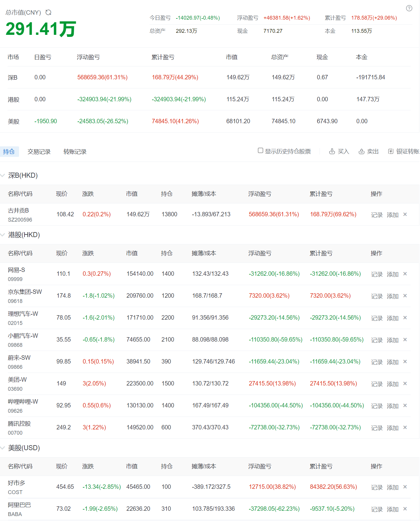
Task: Click 添加 for 京东集团-SW
Action: click(393, 296)
